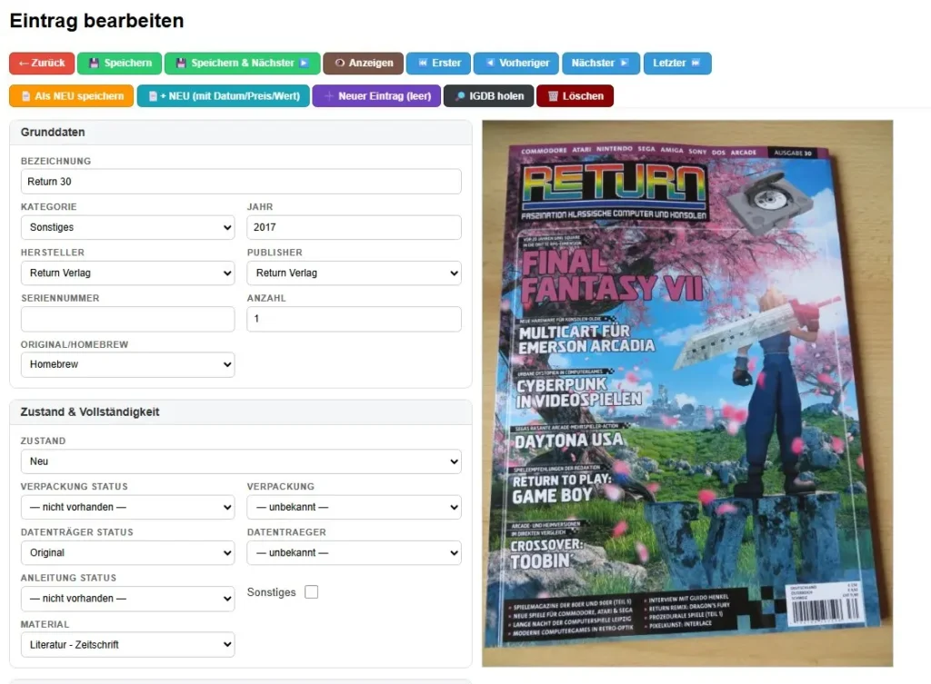
Task: Go to next entry with Nächster
Action: pyautogui.click(x=601, y=63)
